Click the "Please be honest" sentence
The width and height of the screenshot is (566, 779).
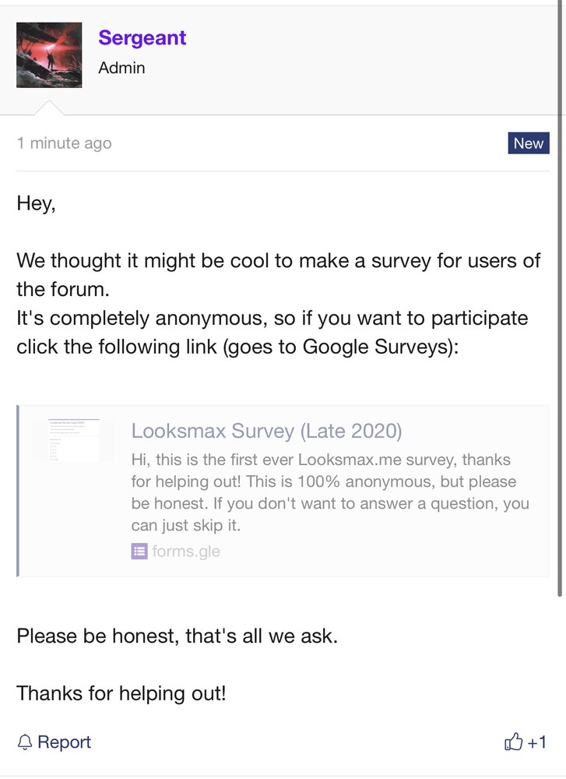178,636
